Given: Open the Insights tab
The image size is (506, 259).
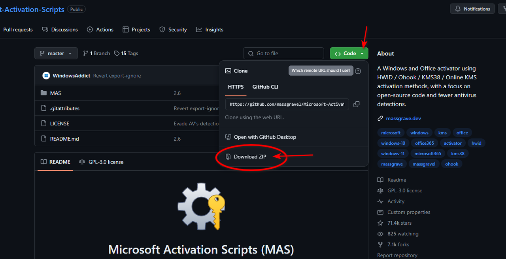Looking at the screenshot, I should click(x=210, y=30).
